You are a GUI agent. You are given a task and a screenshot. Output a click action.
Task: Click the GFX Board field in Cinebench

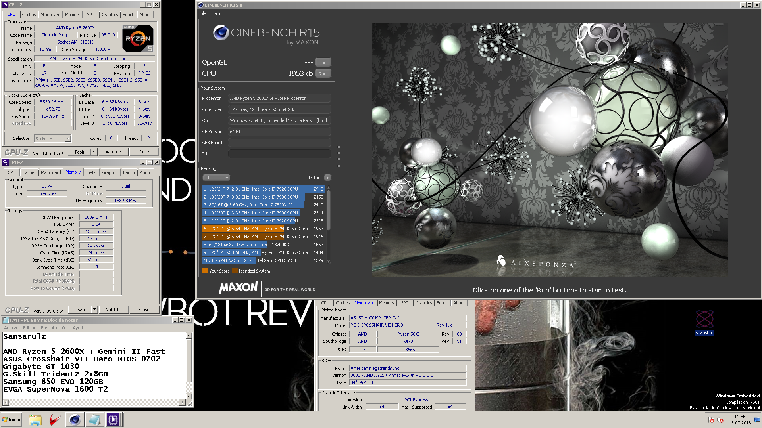(x=279, y=143)
